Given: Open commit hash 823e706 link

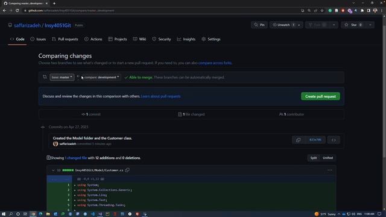Looking at the screenshot, I should pos(315,140).
